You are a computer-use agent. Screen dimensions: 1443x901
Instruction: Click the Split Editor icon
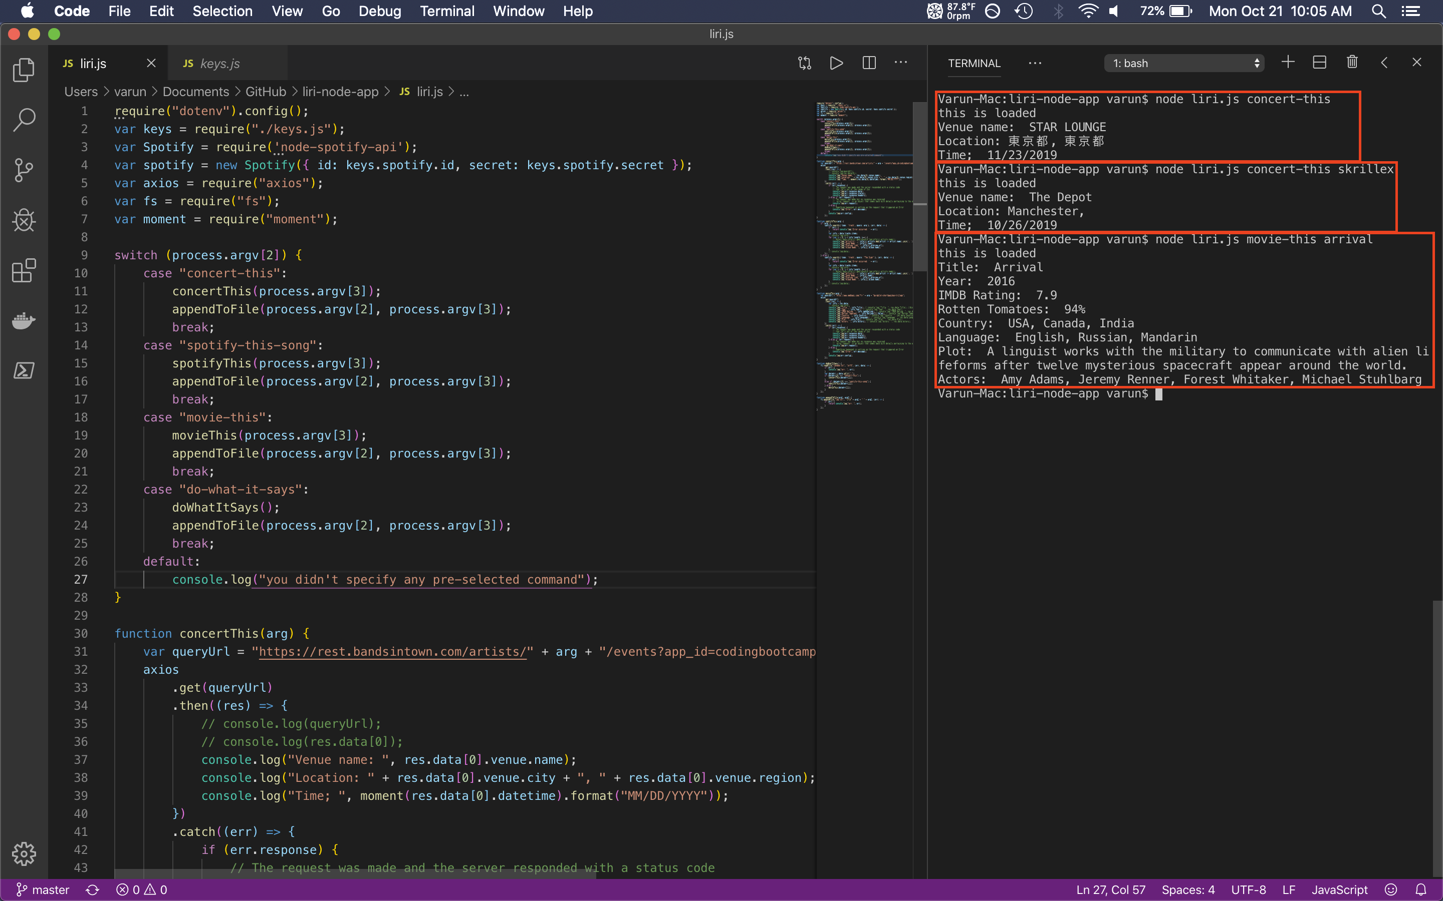(x=869, y=63)
